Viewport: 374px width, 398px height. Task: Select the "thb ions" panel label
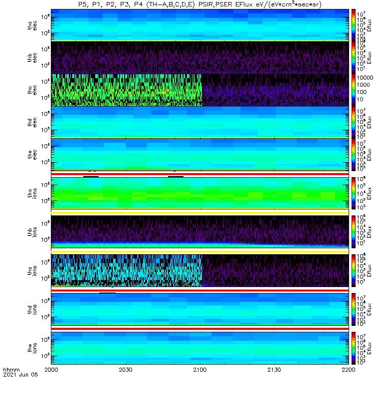tap(32, 232)
